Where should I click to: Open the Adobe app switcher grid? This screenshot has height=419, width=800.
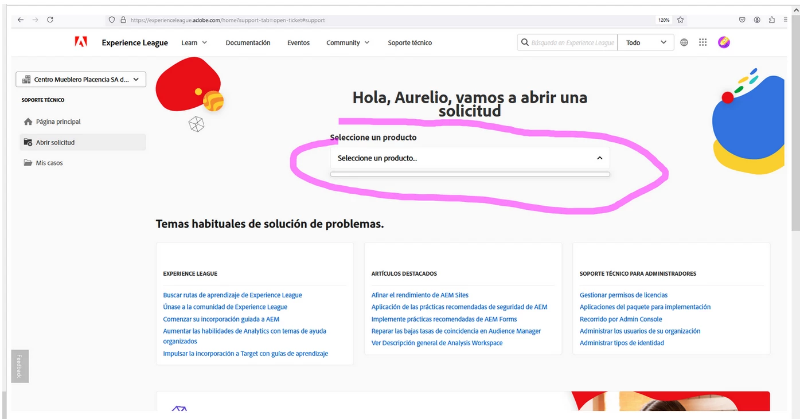click(x=703, y=42)
